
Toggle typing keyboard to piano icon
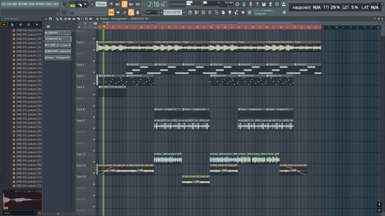pyautogui.click(x=111, y=12)
